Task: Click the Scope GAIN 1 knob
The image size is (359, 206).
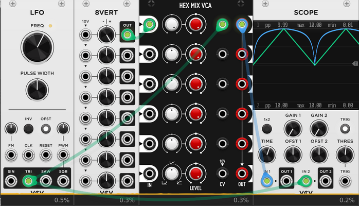Action: 293,129
